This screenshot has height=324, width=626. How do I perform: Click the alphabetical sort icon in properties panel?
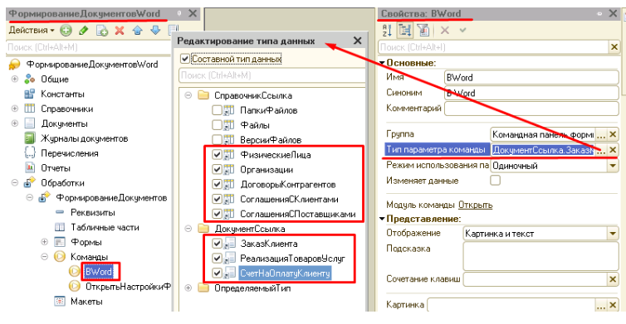pyautogui.click(x=387, y=31)
